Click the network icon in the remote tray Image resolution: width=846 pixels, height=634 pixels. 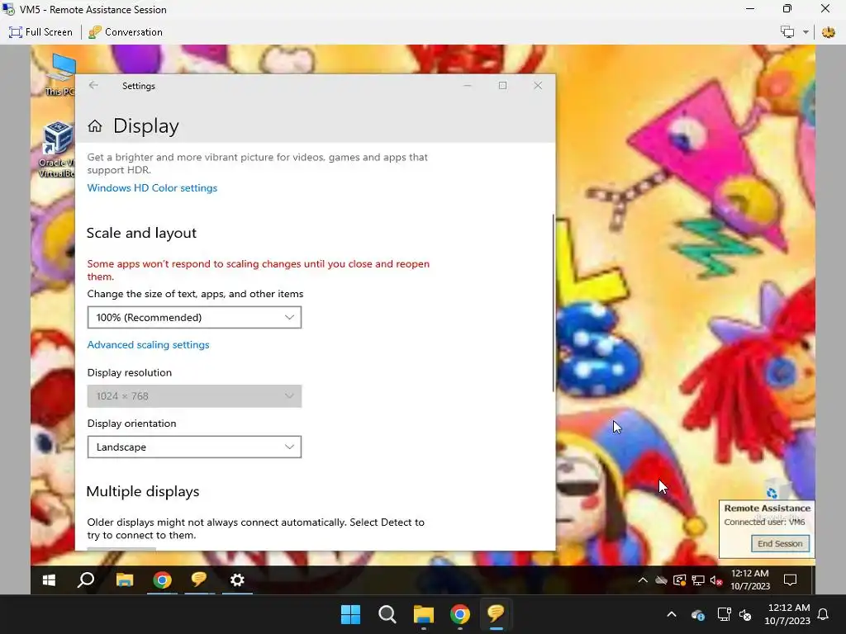(x=698, y=580)
